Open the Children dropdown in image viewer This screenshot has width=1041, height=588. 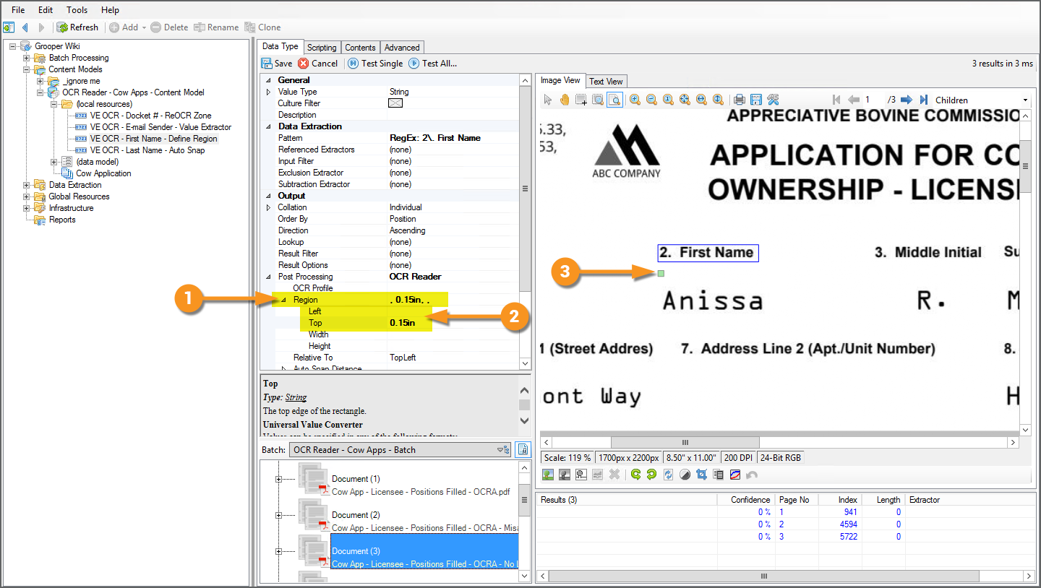click(x=1024, y=100)
